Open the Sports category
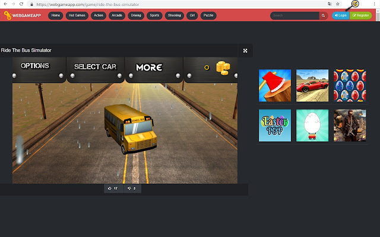This screenshot has height=237, width=380. click(154, 15)
